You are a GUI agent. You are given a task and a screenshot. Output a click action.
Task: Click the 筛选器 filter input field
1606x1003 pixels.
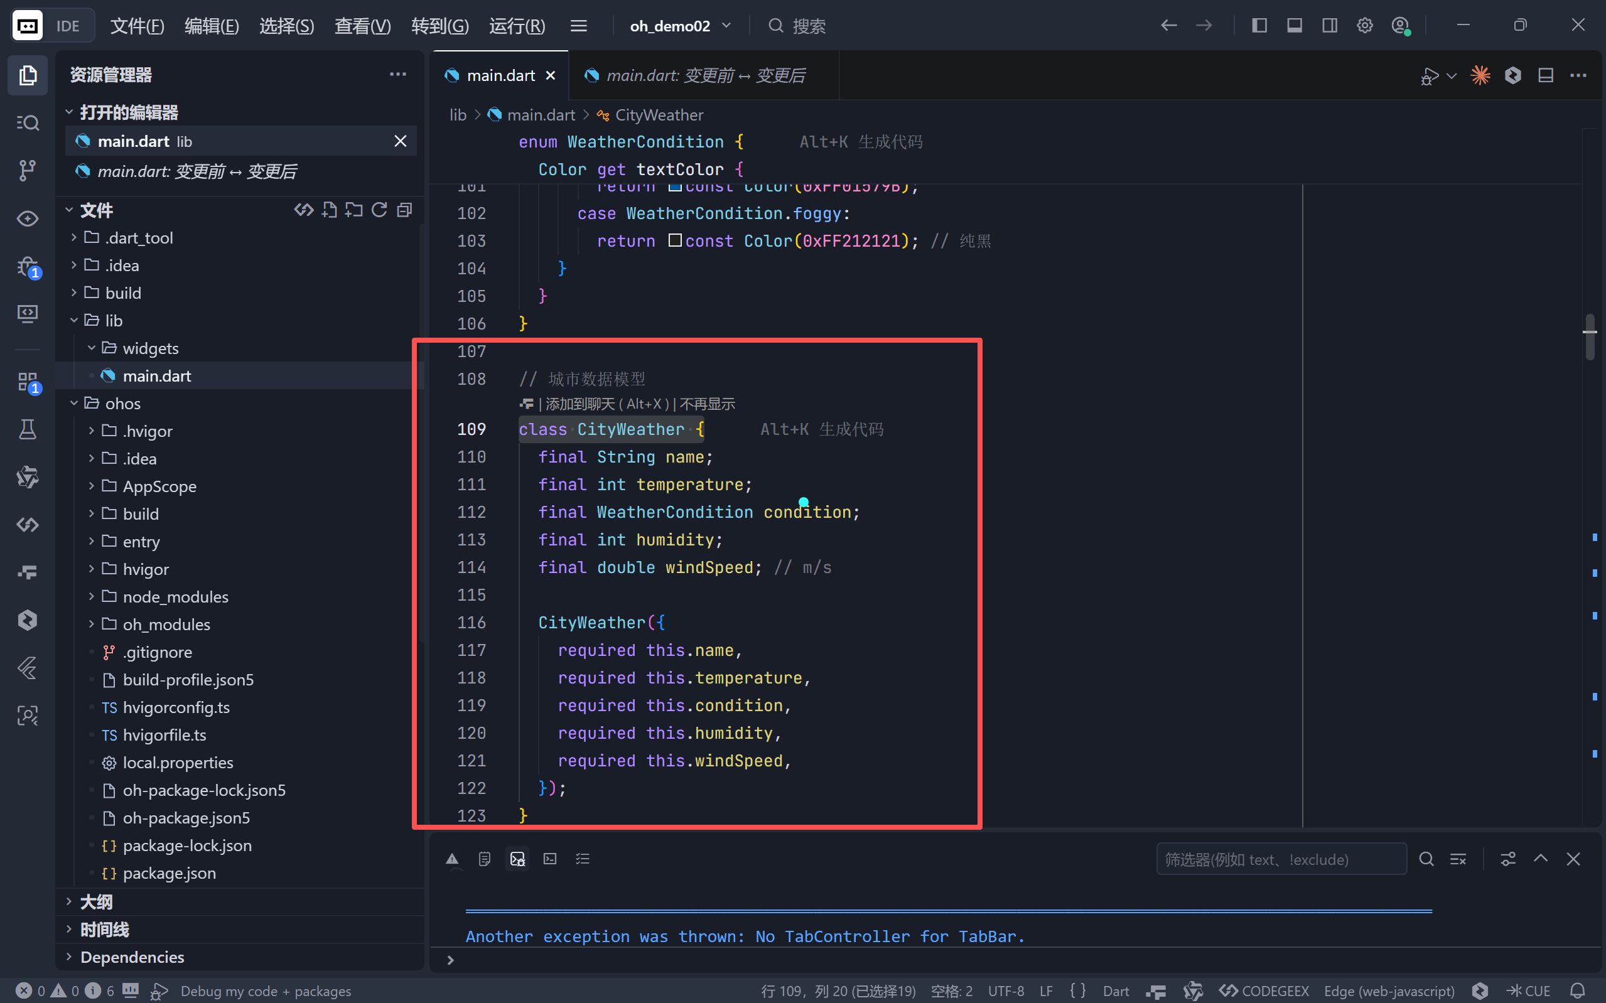click(1280, 859)
